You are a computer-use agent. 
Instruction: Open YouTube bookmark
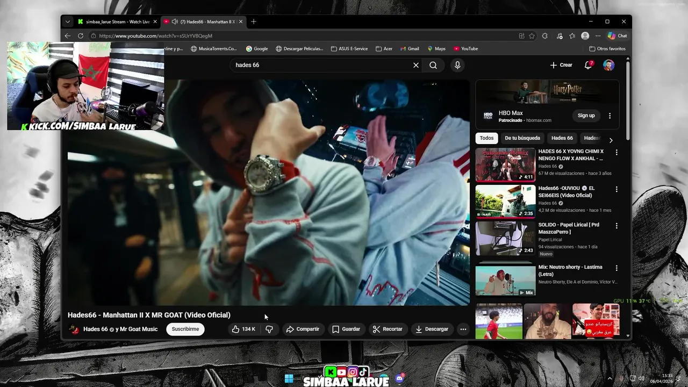(x=465, y=48)
